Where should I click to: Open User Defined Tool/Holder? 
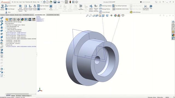pyautogui.click(x=120, y=6)
